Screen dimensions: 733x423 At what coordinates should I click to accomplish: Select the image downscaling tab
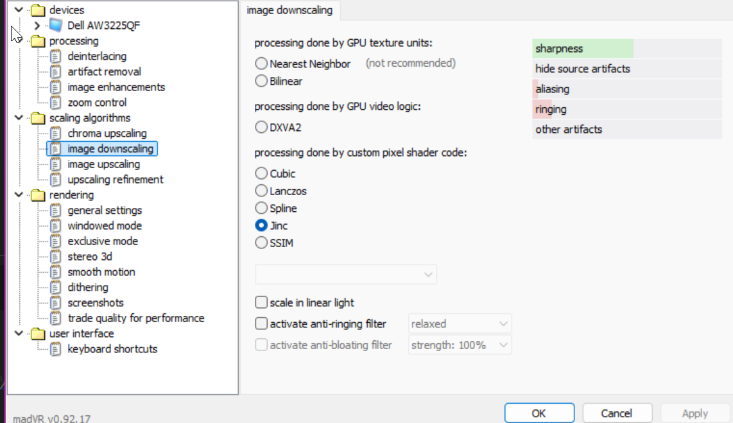pyautogui.click(x=289, y=10)
